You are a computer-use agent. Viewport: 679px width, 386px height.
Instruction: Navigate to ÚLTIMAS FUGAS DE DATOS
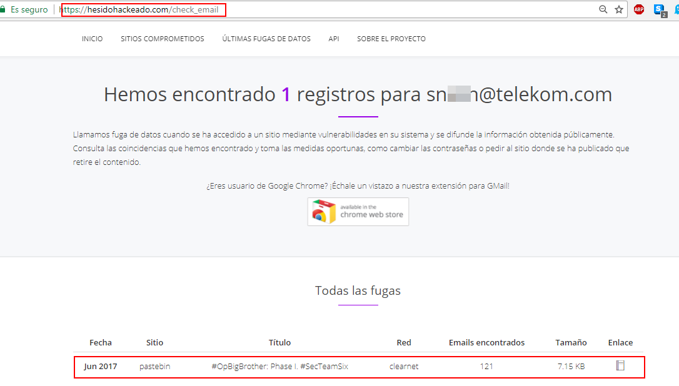tap(266, 39)
